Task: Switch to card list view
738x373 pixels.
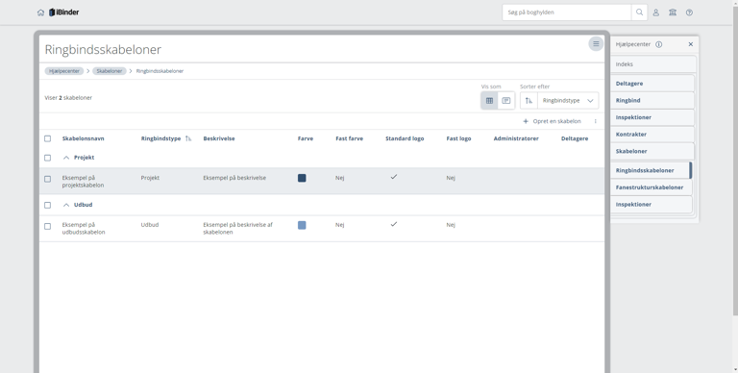Action: [x=506, y=101]
